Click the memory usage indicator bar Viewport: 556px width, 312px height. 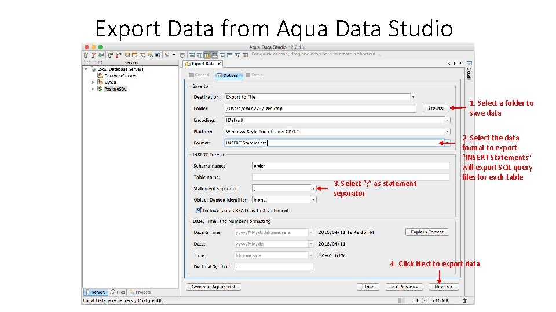click(x=401, y=300)
